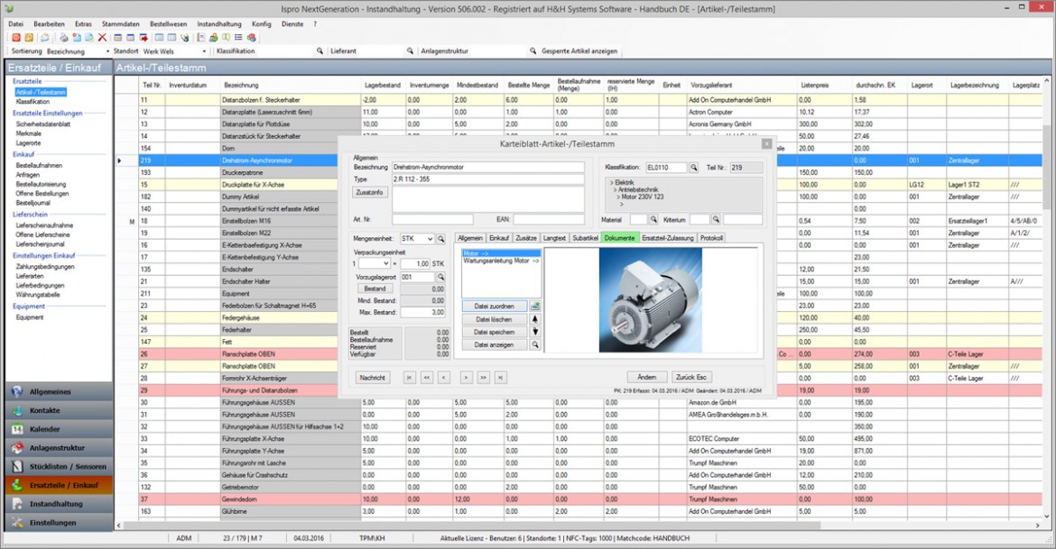Enable Gesperrte Artikel anzeigen
Screen dimensions: 1056x549
point(578,50)
